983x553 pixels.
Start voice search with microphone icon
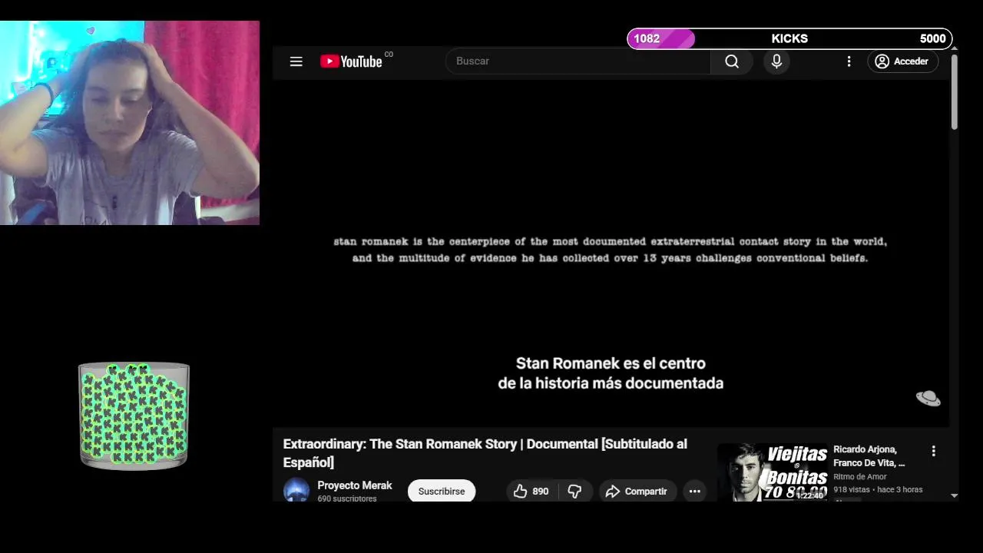[x=776, y=61]
